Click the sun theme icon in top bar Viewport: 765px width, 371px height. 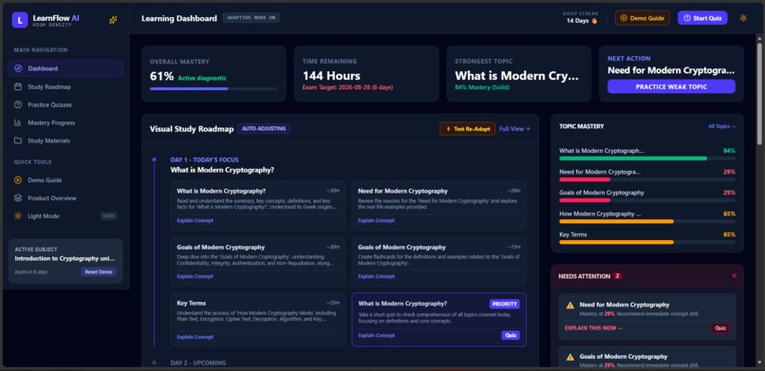[x=743, y=18]
